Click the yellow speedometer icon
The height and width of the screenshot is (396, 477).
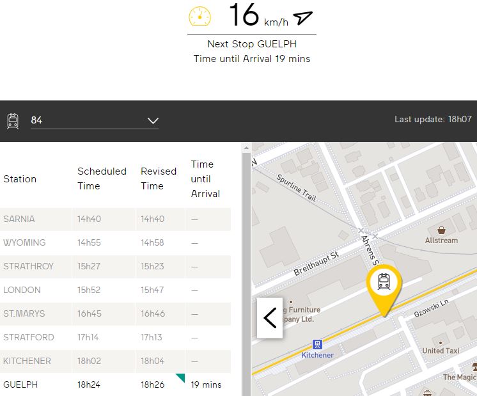[x=199, y=17]
